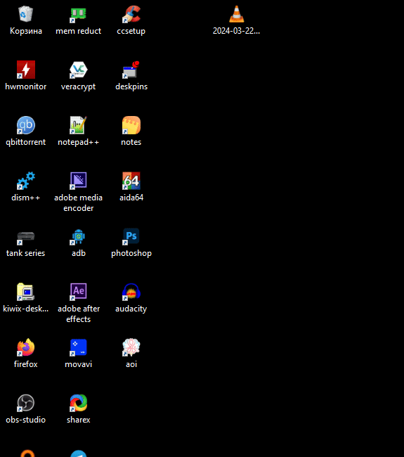The width and height of the screenshot is (404, 457).
Task: Select the firefox shortcut
Action: pos(26,347)
